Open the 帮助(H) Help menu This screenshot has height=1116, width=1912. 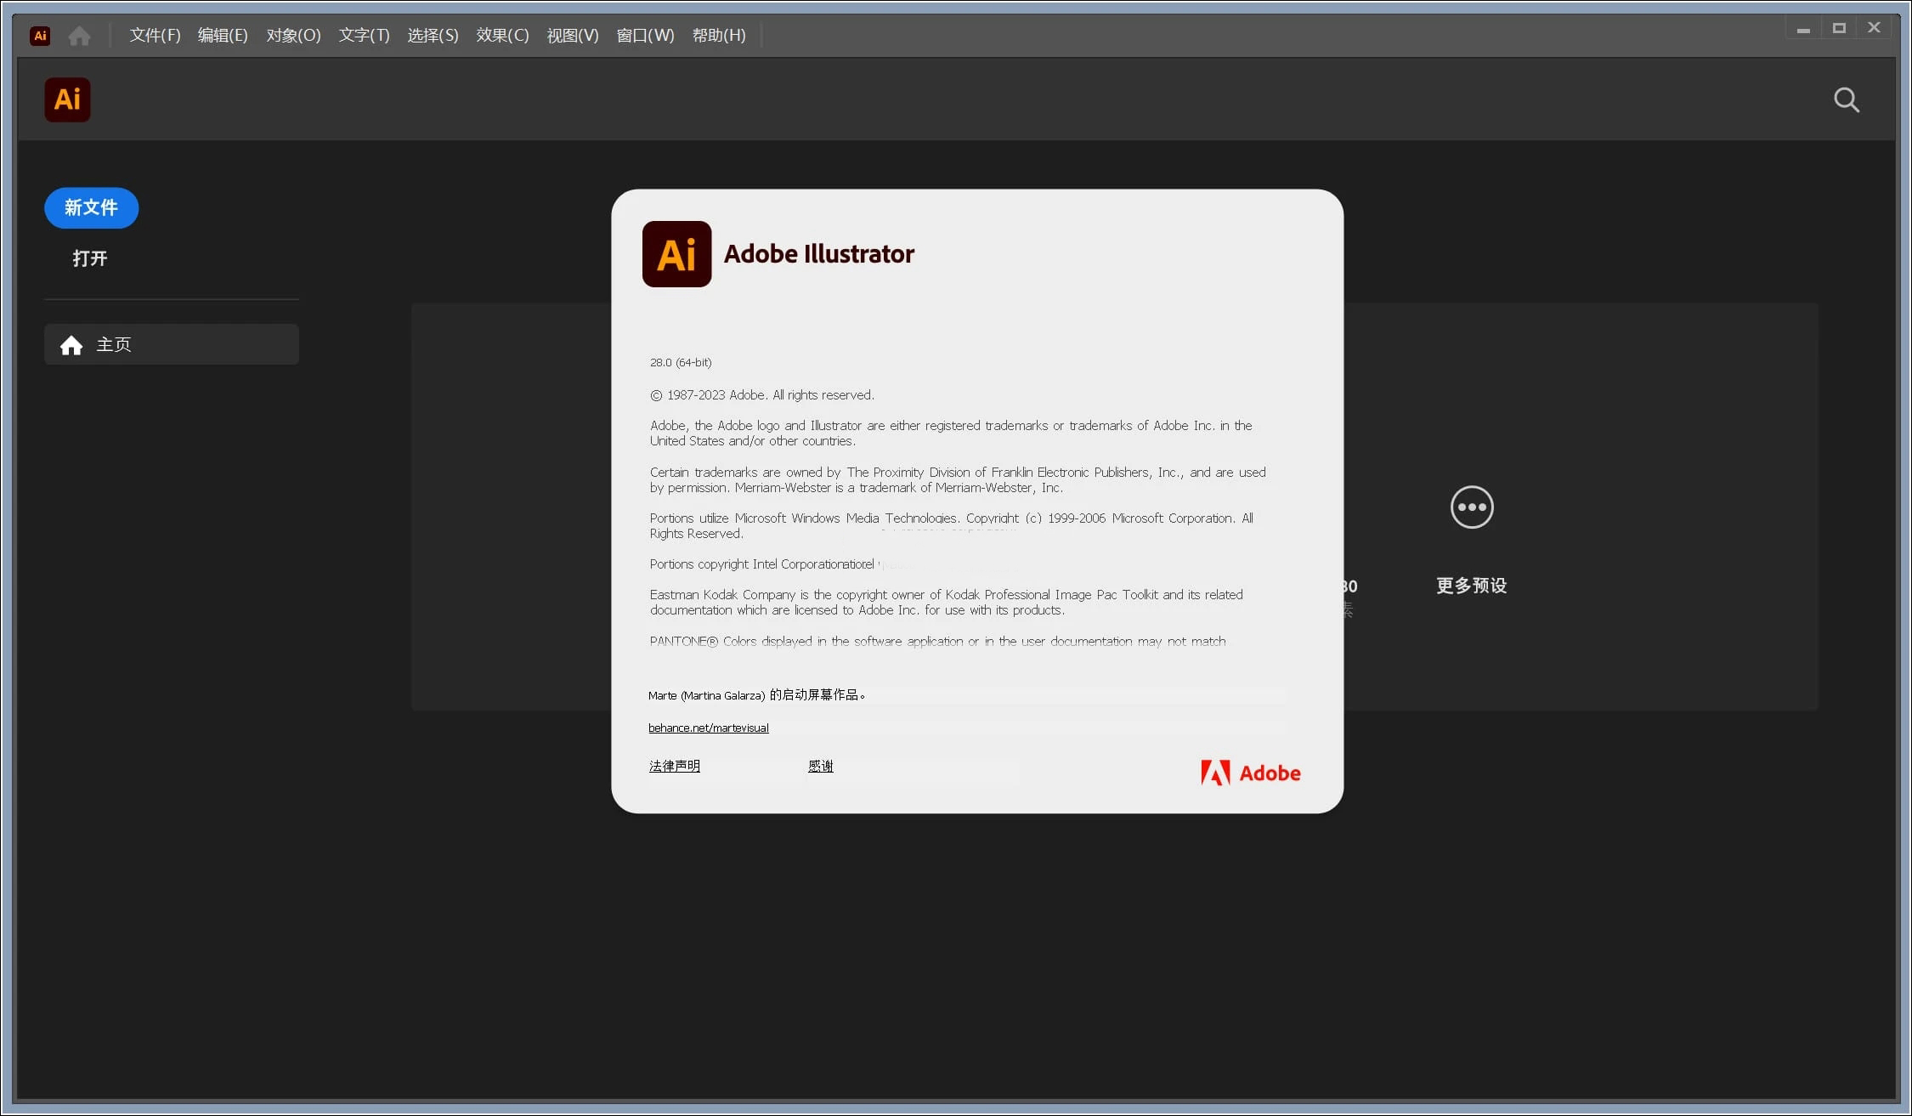[x=718, y=36]
